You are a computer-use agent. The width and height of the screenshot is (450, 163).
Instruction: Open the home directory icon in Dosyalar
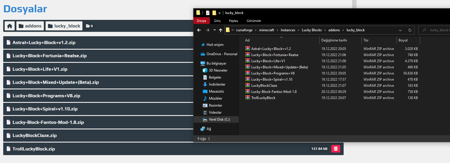(10, 26)
